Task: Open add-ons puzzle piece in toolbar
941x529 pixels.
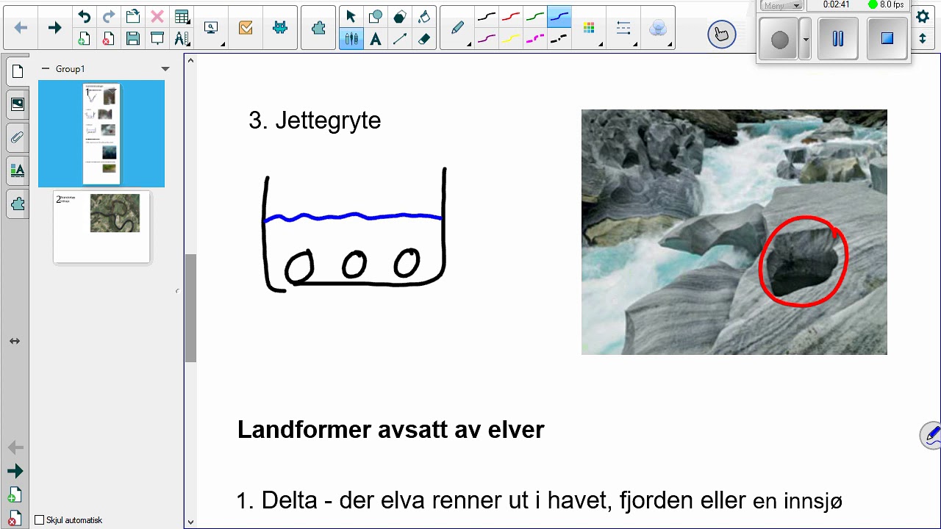Action: click(318, 28)
